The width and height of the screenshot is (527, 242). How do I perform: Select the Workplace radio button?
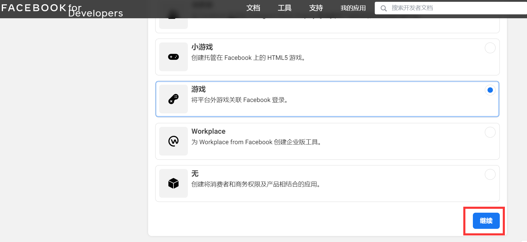coord(490,132)
